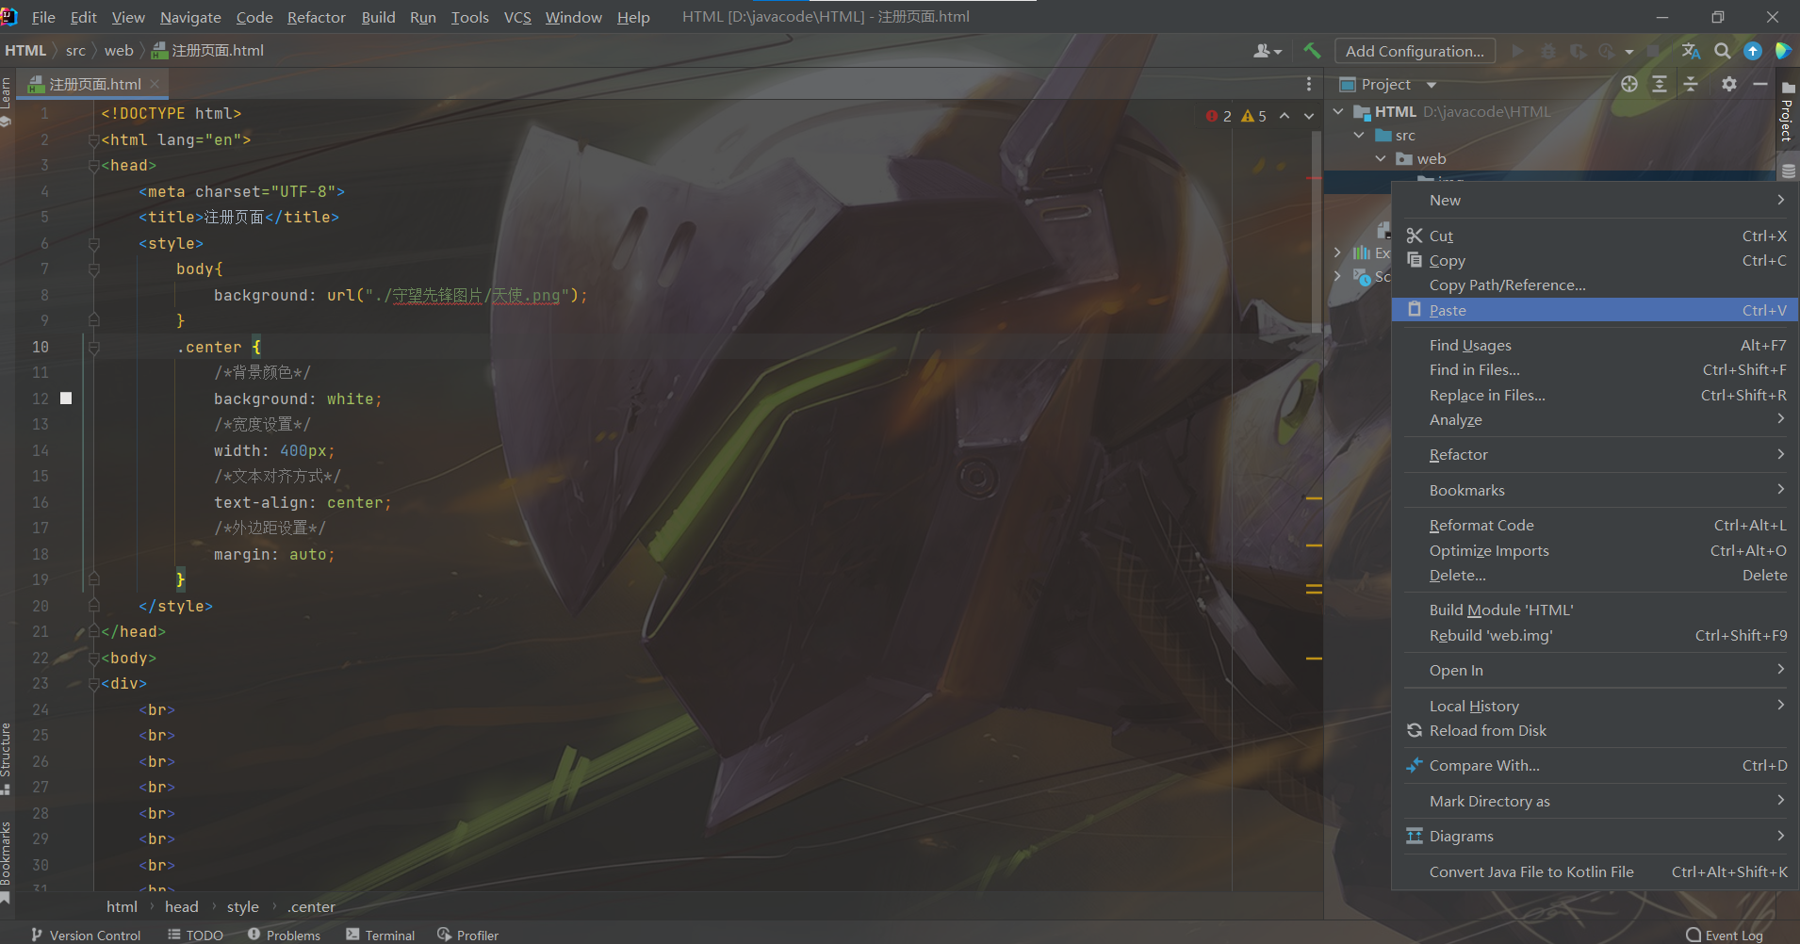Open the Event Log

1725,935
